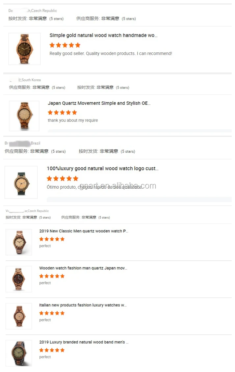
Task: Select the 2019 New Classic Men watch thumbnail
Action: click(19, 242)
